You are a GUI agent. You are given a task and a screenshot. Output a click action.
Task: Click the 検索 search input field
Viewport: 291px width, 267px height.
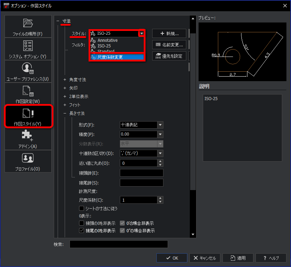(118, 244)
